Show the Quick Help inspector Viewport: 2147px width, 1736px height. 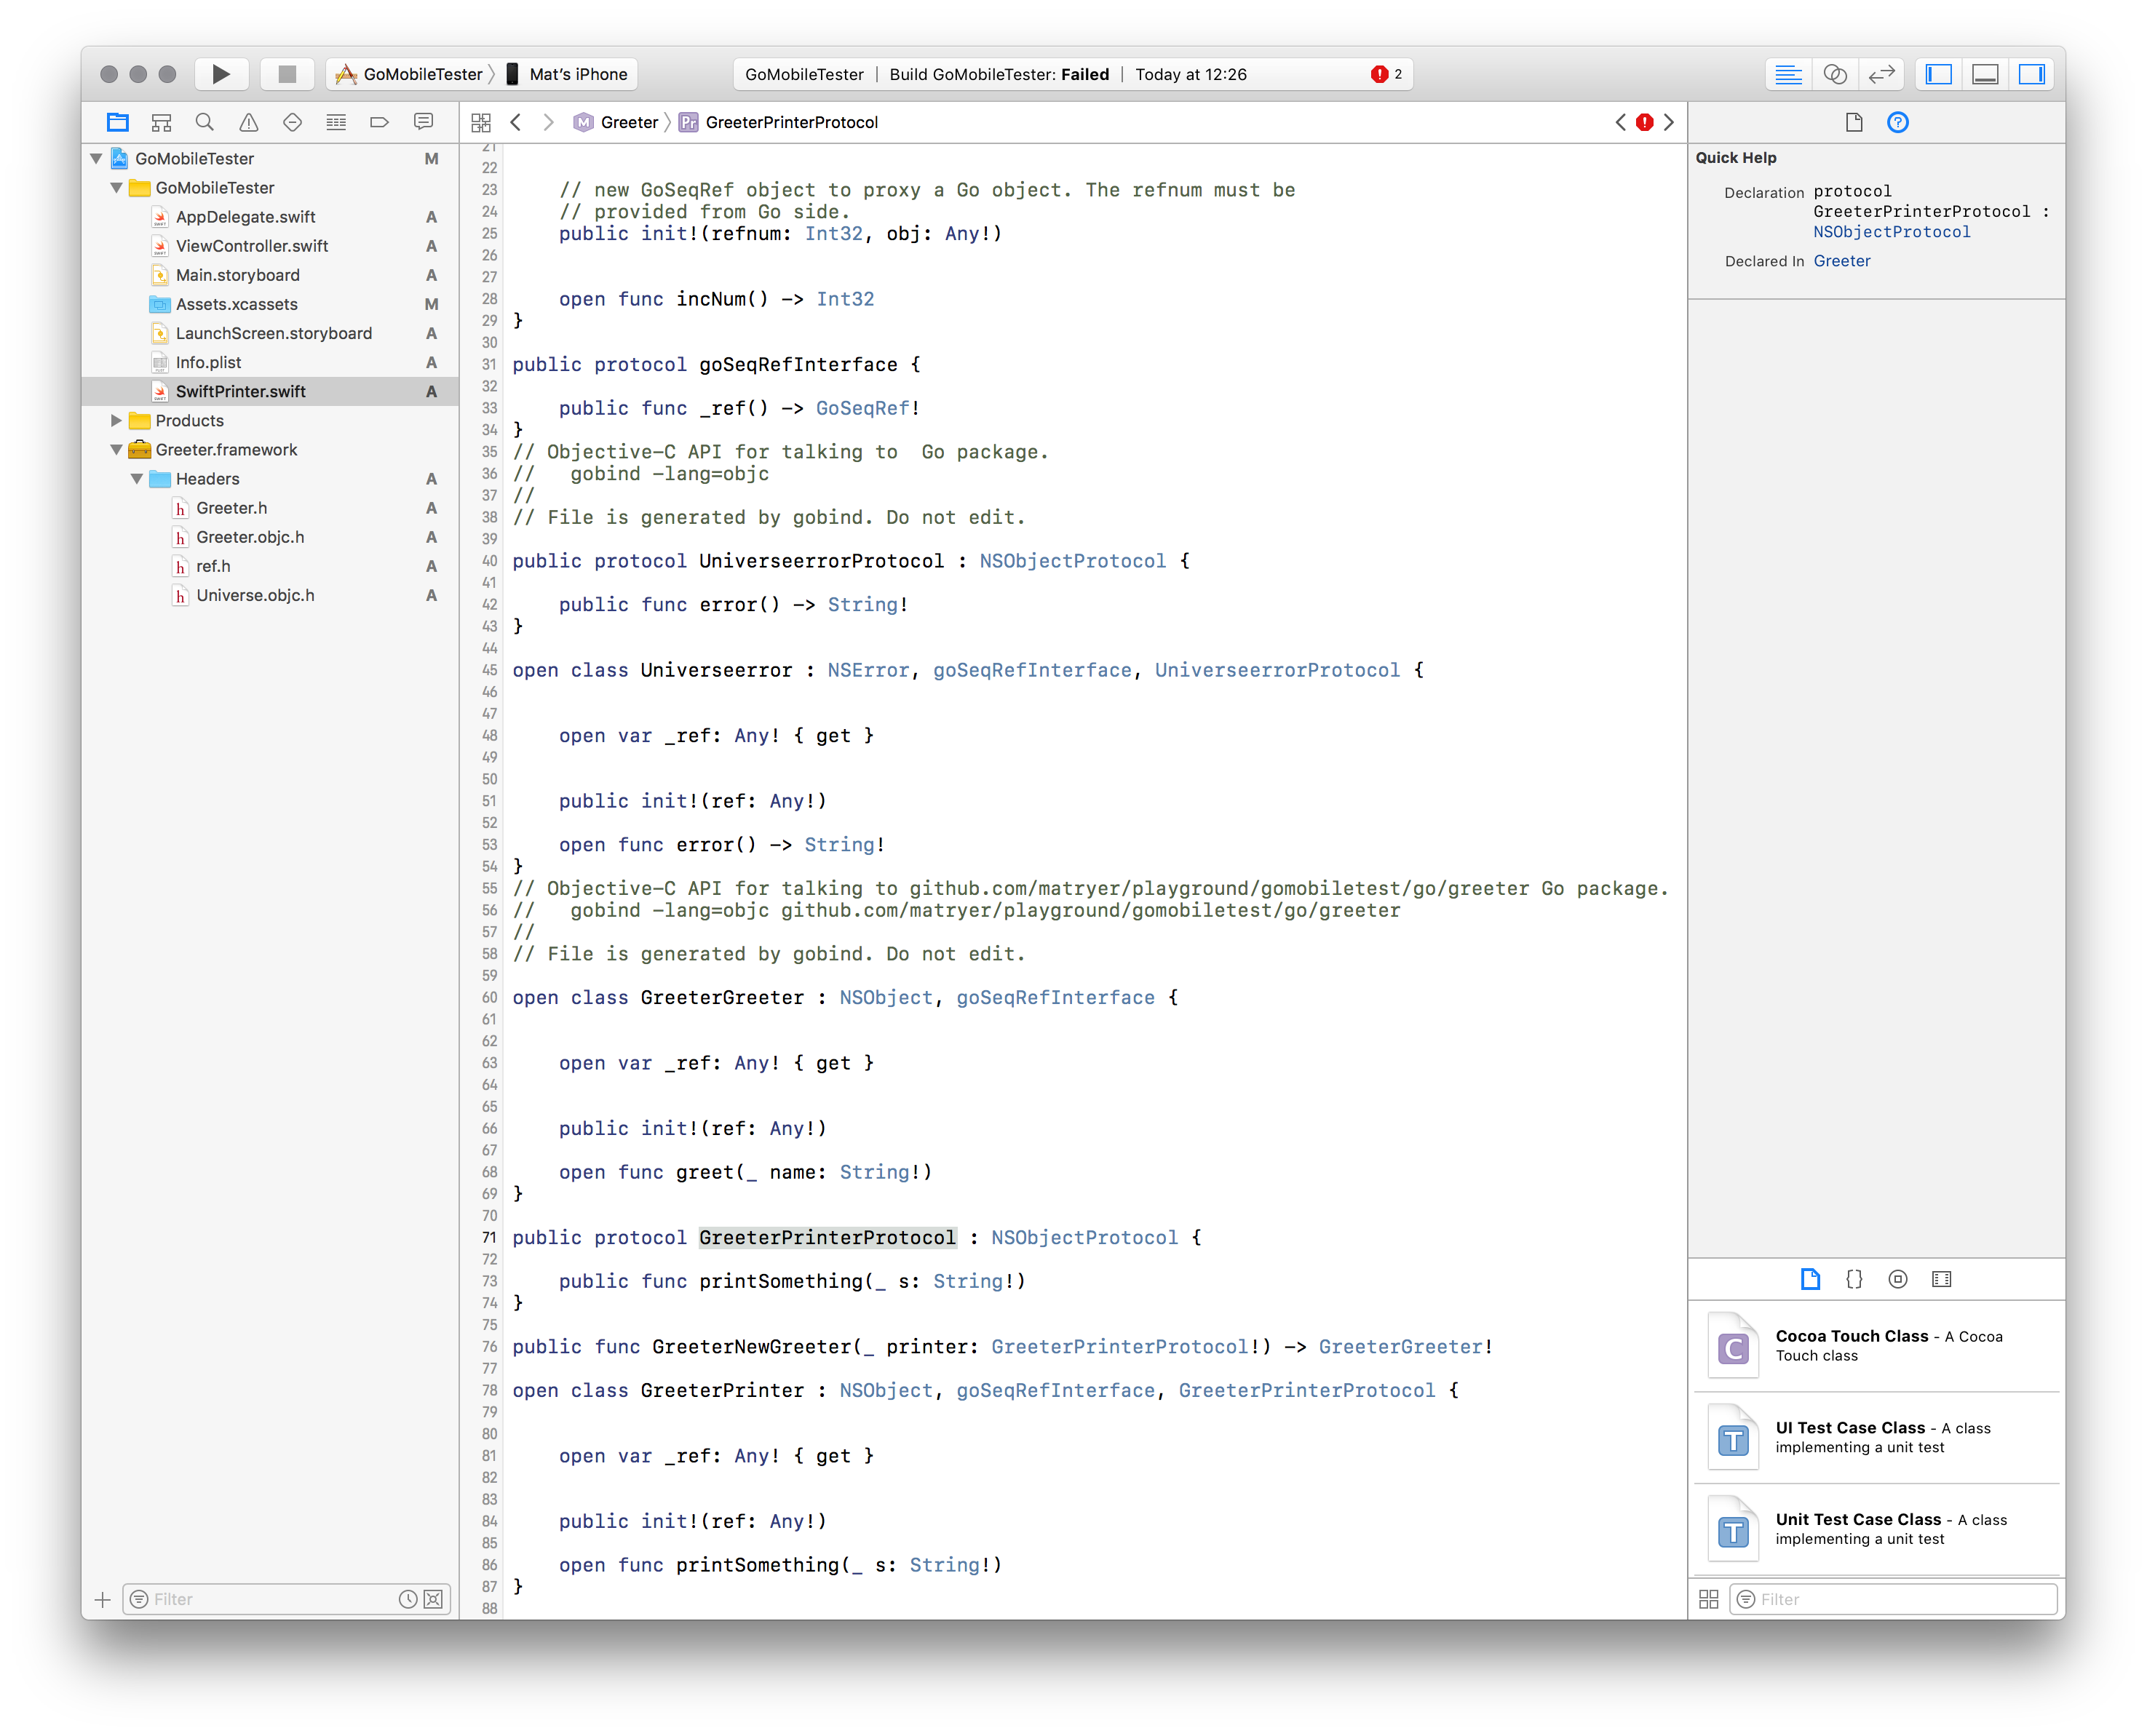point(1898,122)
